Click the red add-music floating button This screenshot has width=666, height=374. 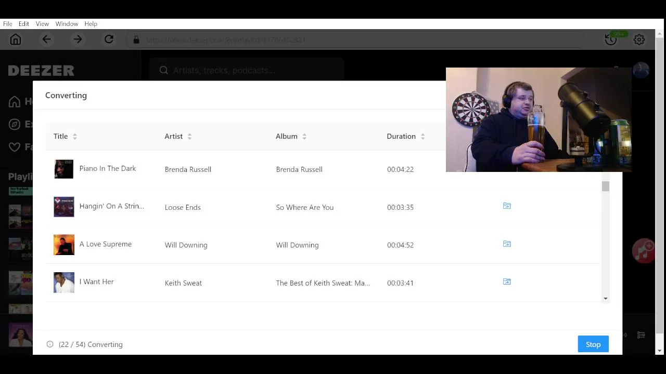tap(643, 251)
